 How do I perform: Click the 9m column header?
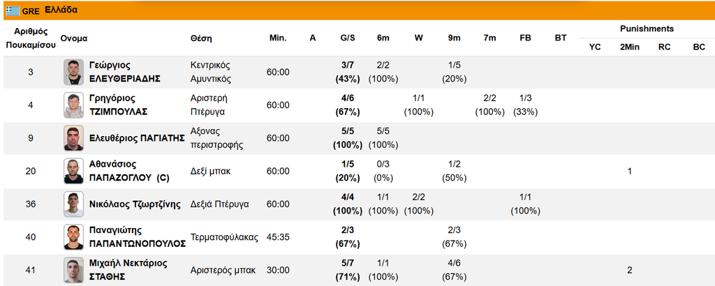tap(454, 38)
